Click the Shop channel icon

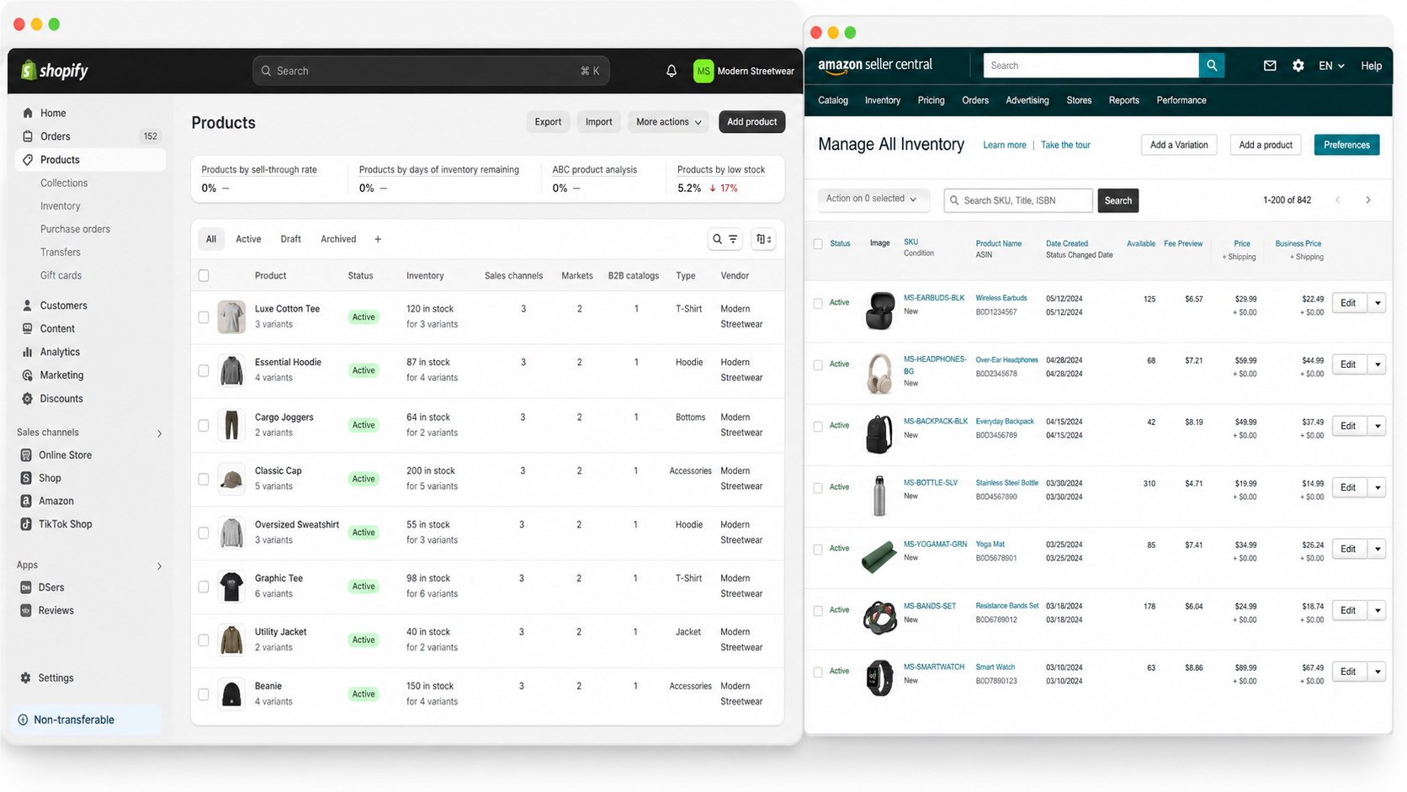tap(26, 478)
